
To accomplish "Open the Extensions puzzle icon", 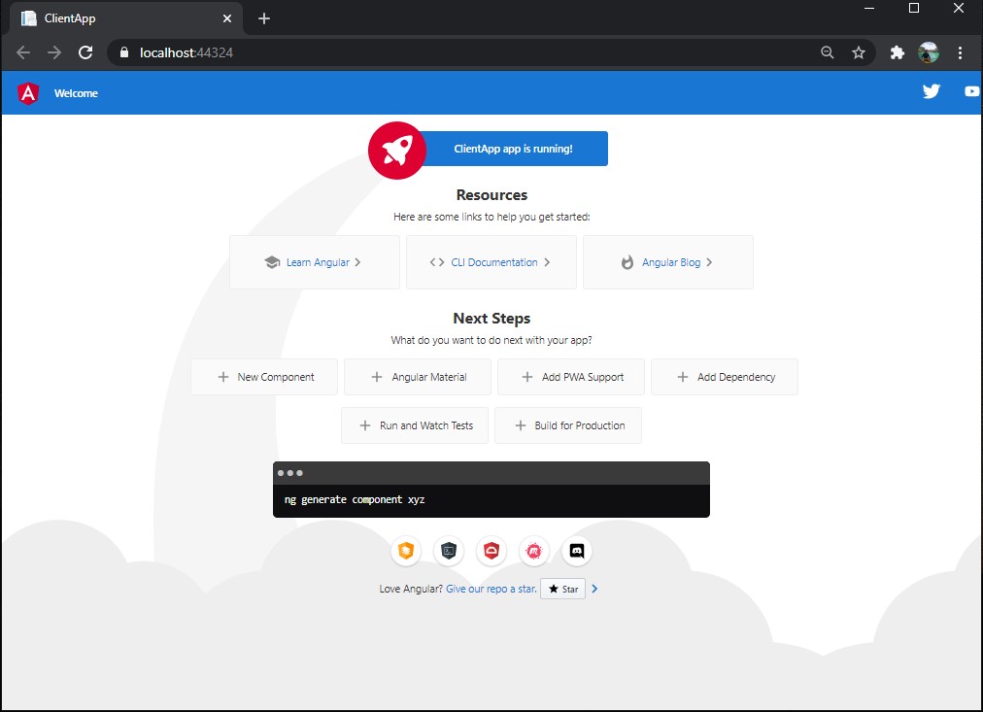I will [898, 52].
